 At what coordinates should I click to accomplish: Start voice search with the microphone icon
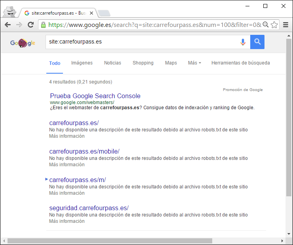coord(243,42)
